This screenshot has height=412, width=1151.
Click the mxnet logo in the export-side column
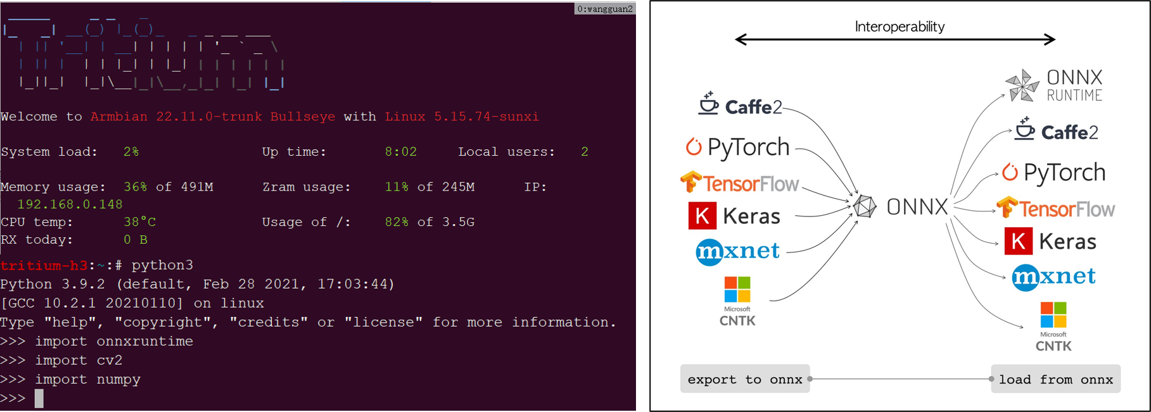click(x=737, y=251)
